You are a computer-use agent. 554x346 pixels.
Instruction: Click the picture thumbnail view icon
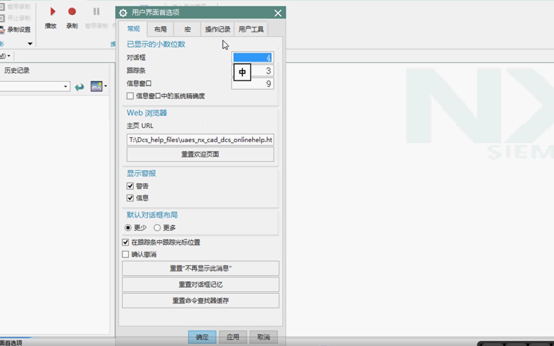(96, 86)
